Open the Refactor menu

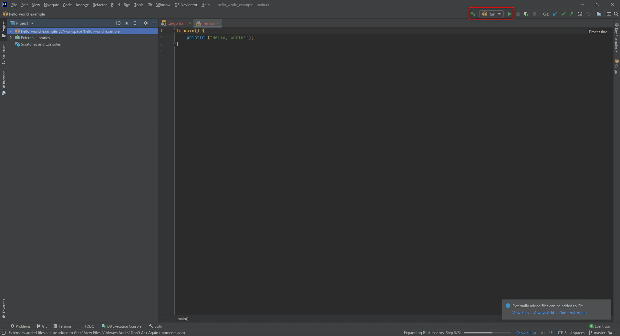point(99,5)
